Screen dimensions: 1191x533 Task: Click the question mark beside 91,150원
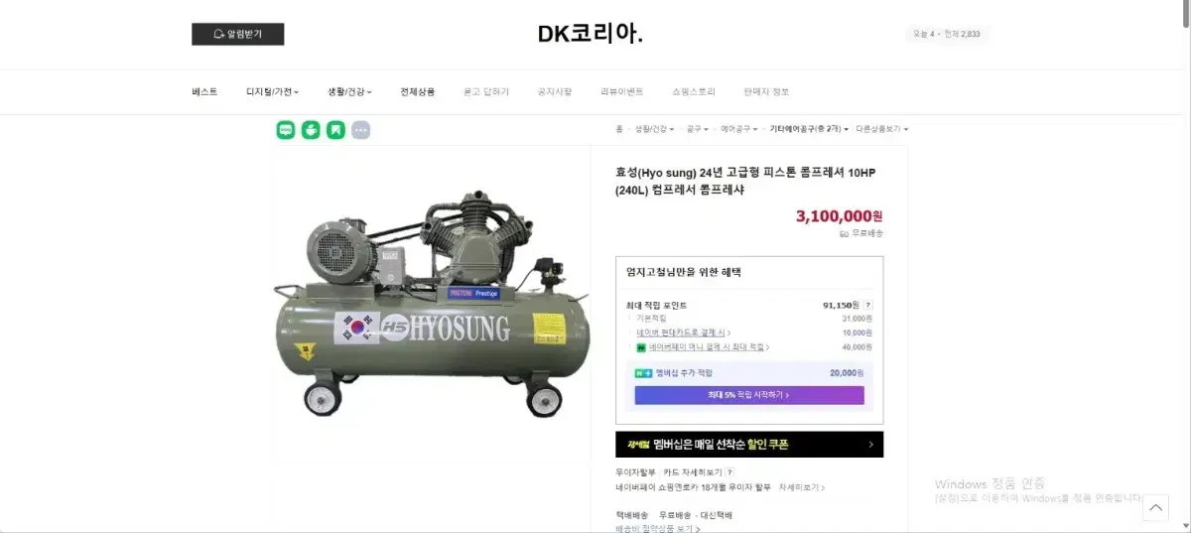coord(868,306)
